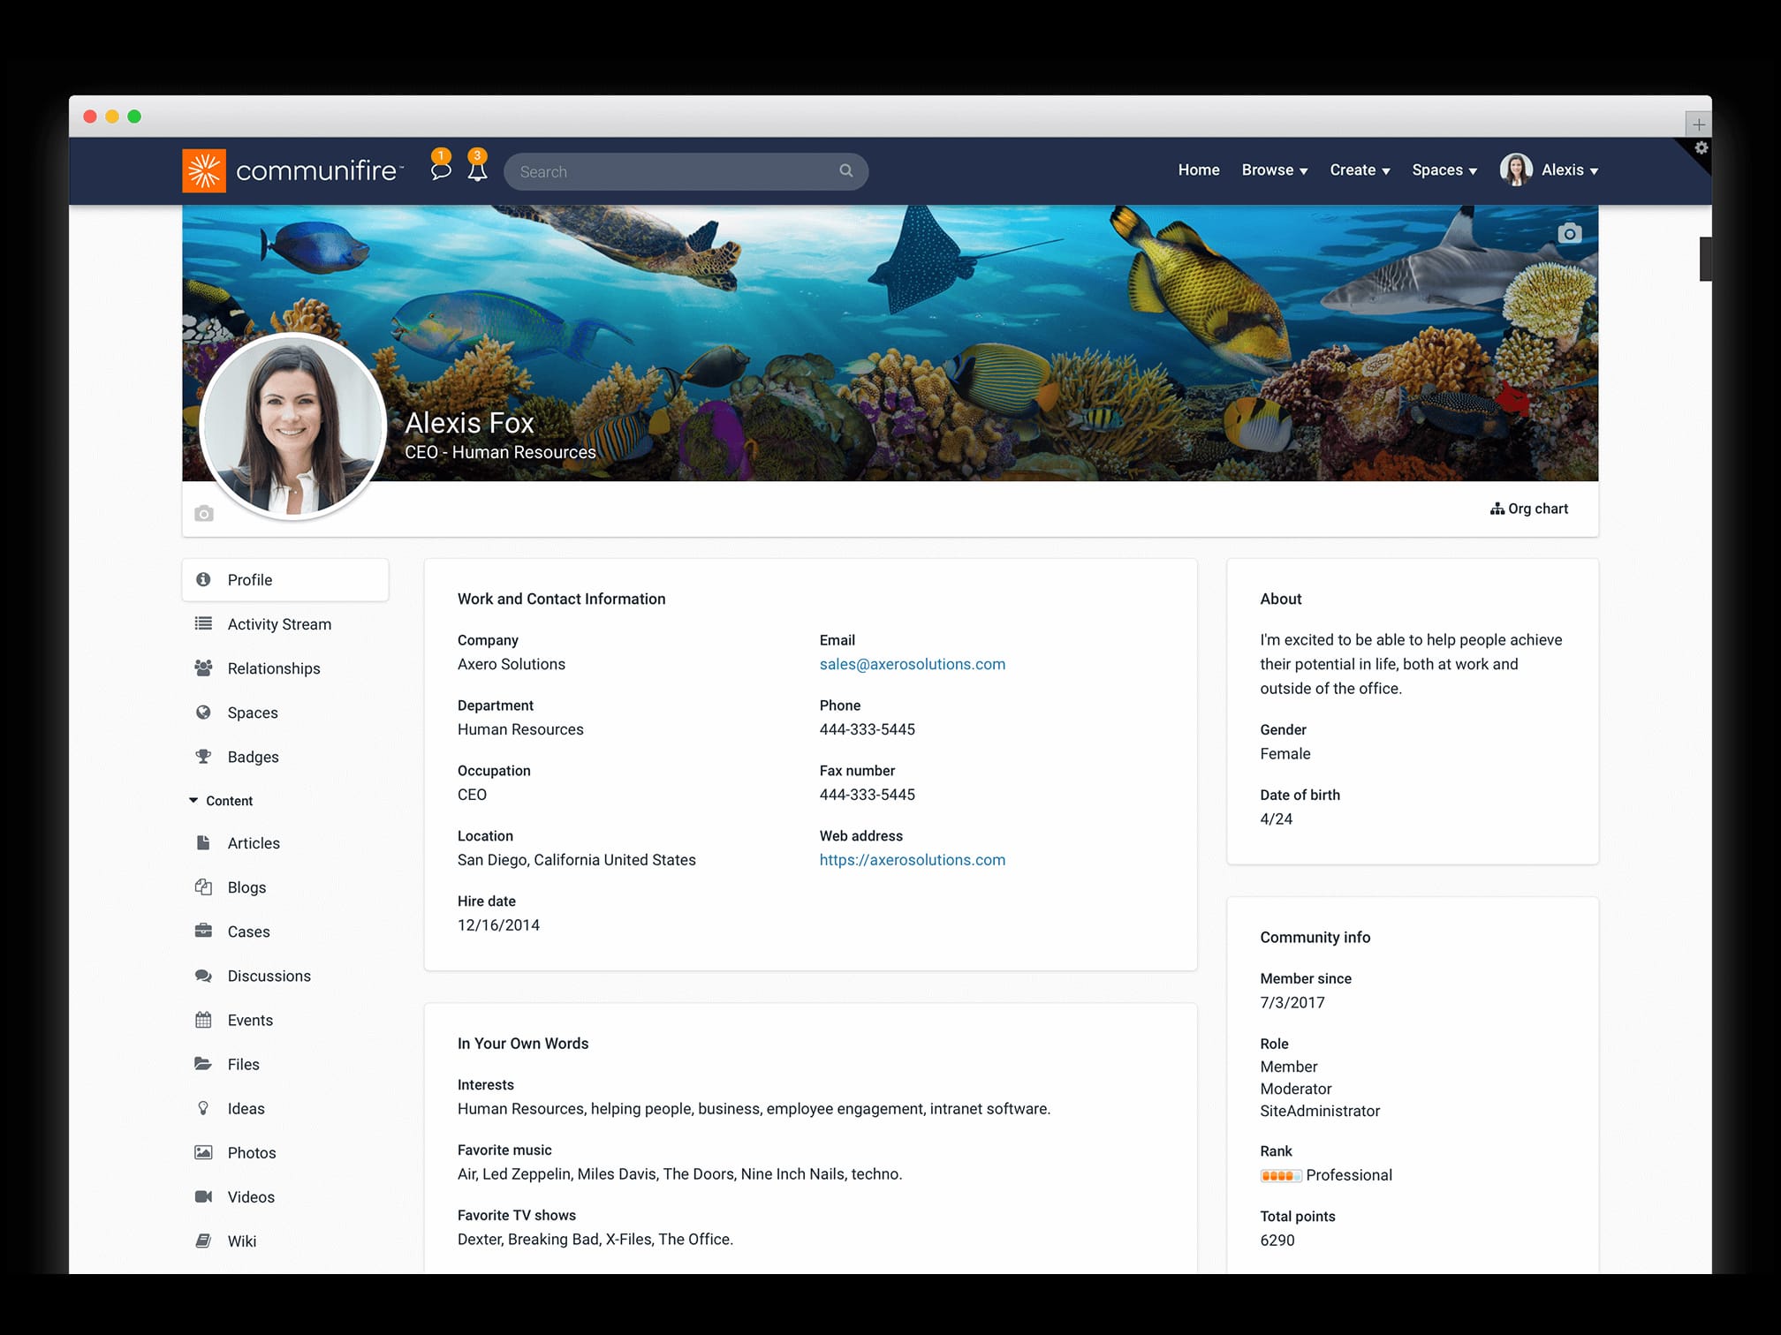
Task: Open the notifications bell icon
Action: point(477,170)
